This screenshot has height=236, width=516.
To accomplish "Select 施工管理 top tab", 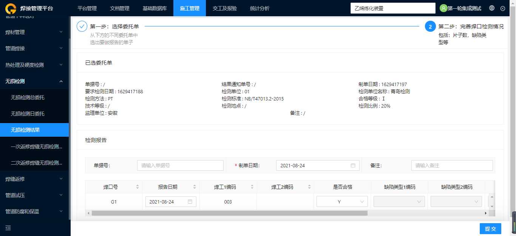I will pyautogui.click(x=190, y=8).
